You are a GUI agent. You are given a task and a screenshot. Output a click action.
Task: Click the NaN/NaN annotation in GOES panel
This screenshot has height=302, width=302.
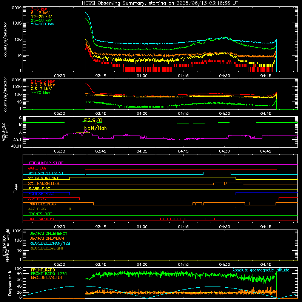[x=96, y=128]
